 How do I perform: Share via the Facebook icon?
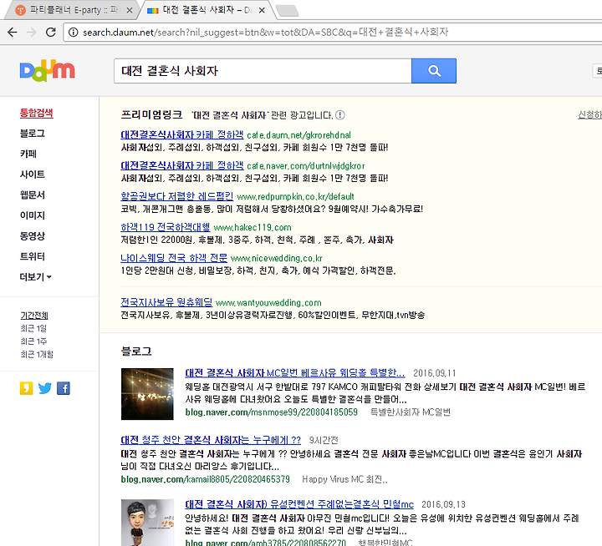[x=64, y=388]
